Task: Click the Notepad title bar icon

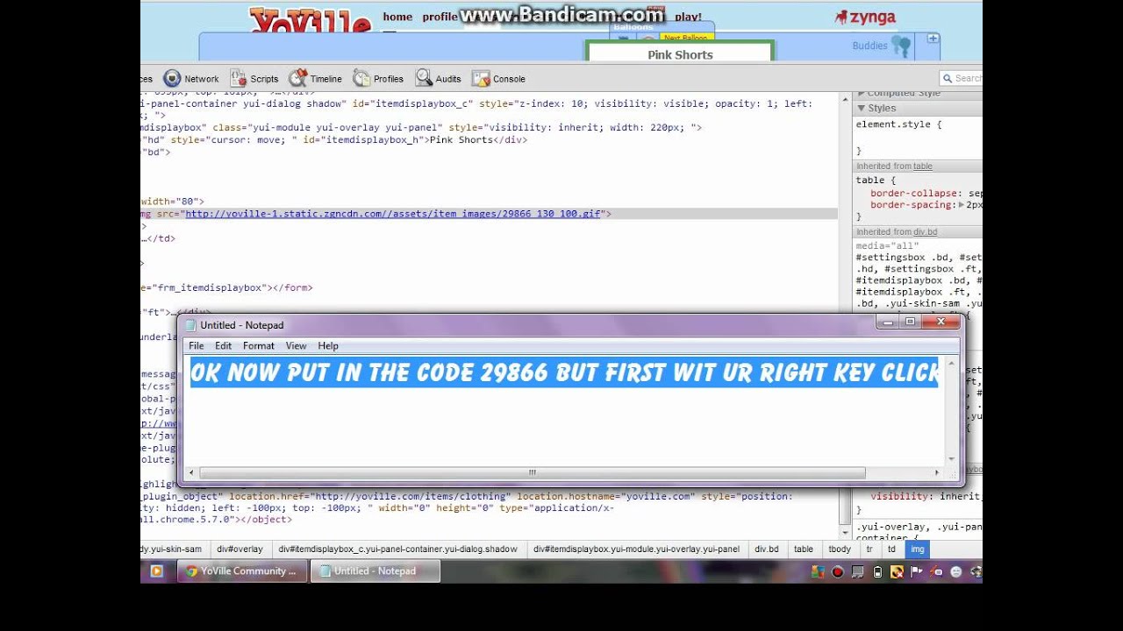Action: click(x=190, y=325)
